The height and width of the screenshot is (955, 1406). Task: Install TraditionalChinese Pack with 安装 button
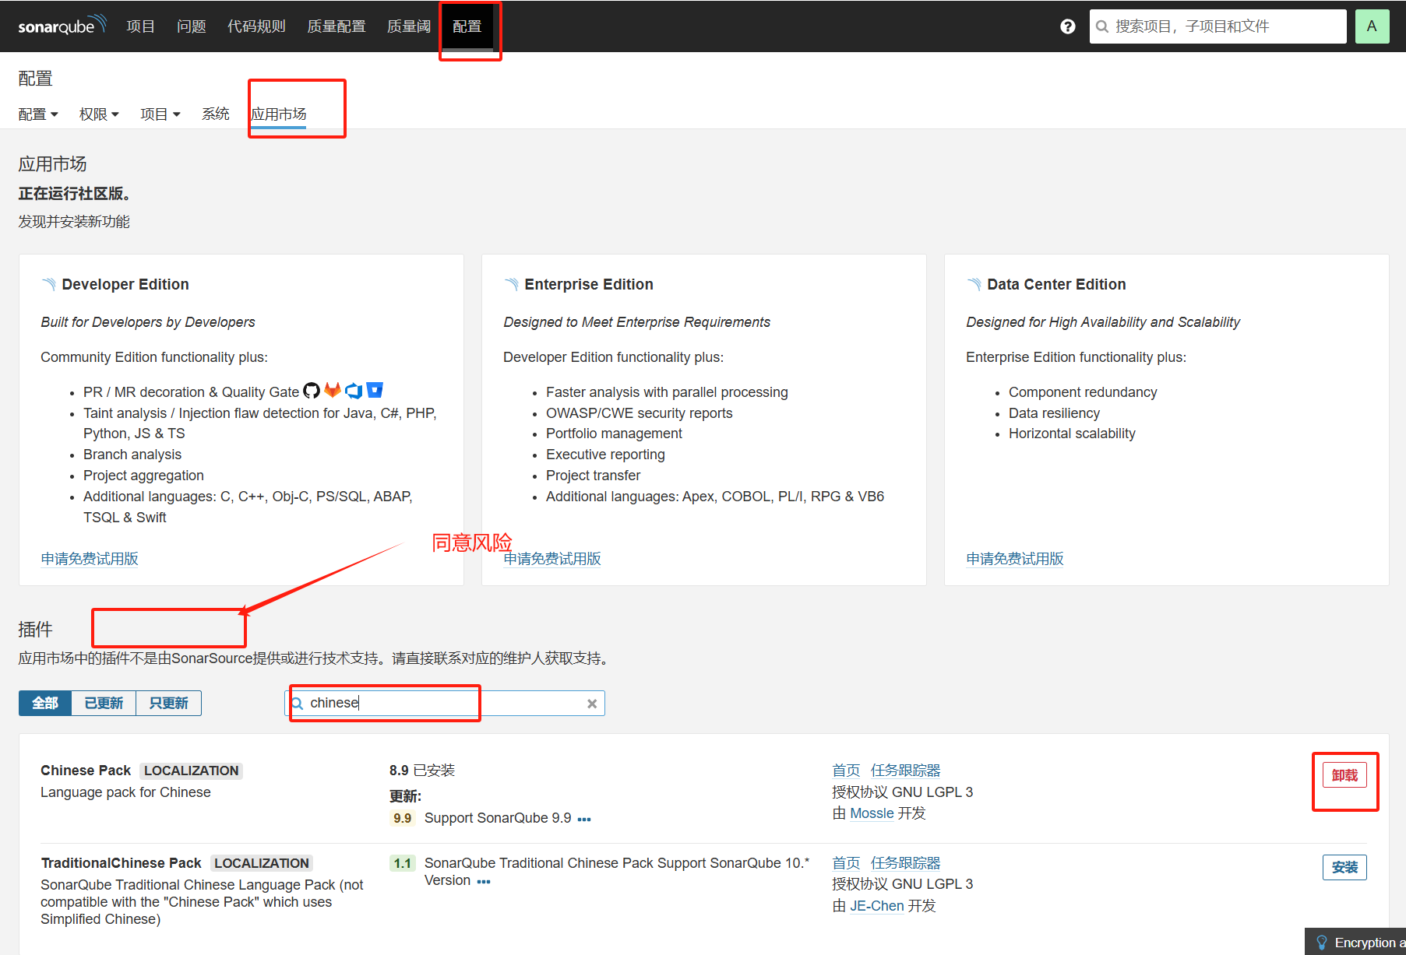(x=1344, y=867)
